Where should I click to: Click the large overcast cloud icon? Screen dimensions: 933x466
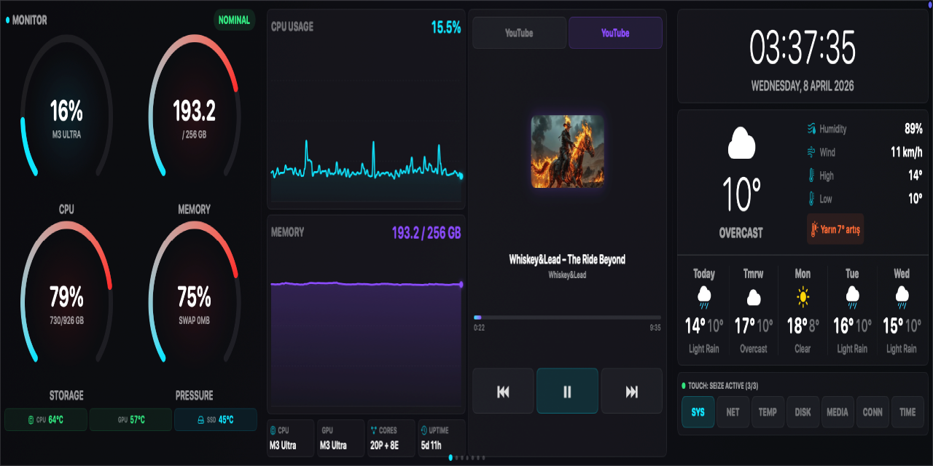tap(741, 143)
